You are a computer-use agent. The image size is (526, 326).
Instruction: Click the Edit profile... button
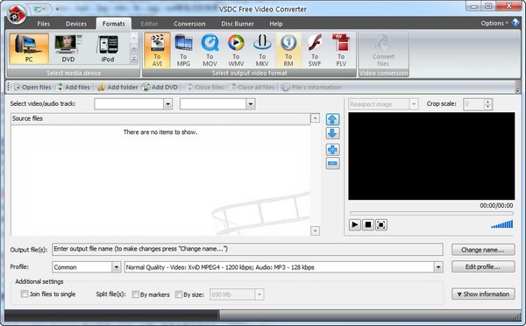point(483,266)
